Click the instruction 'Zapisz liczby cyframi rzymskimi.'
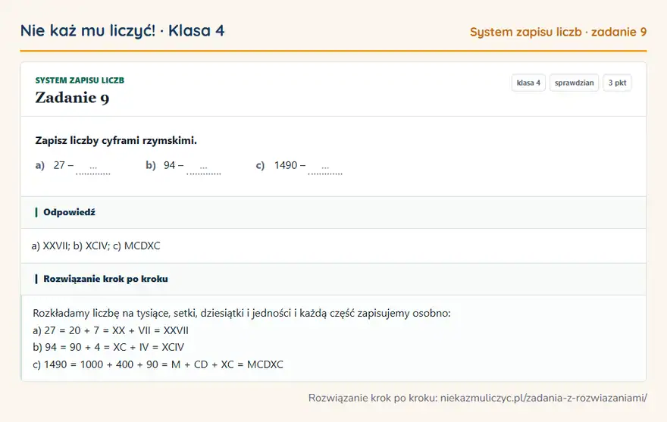The height and width of the screenshot is (422, 667). tap(116, 140)
